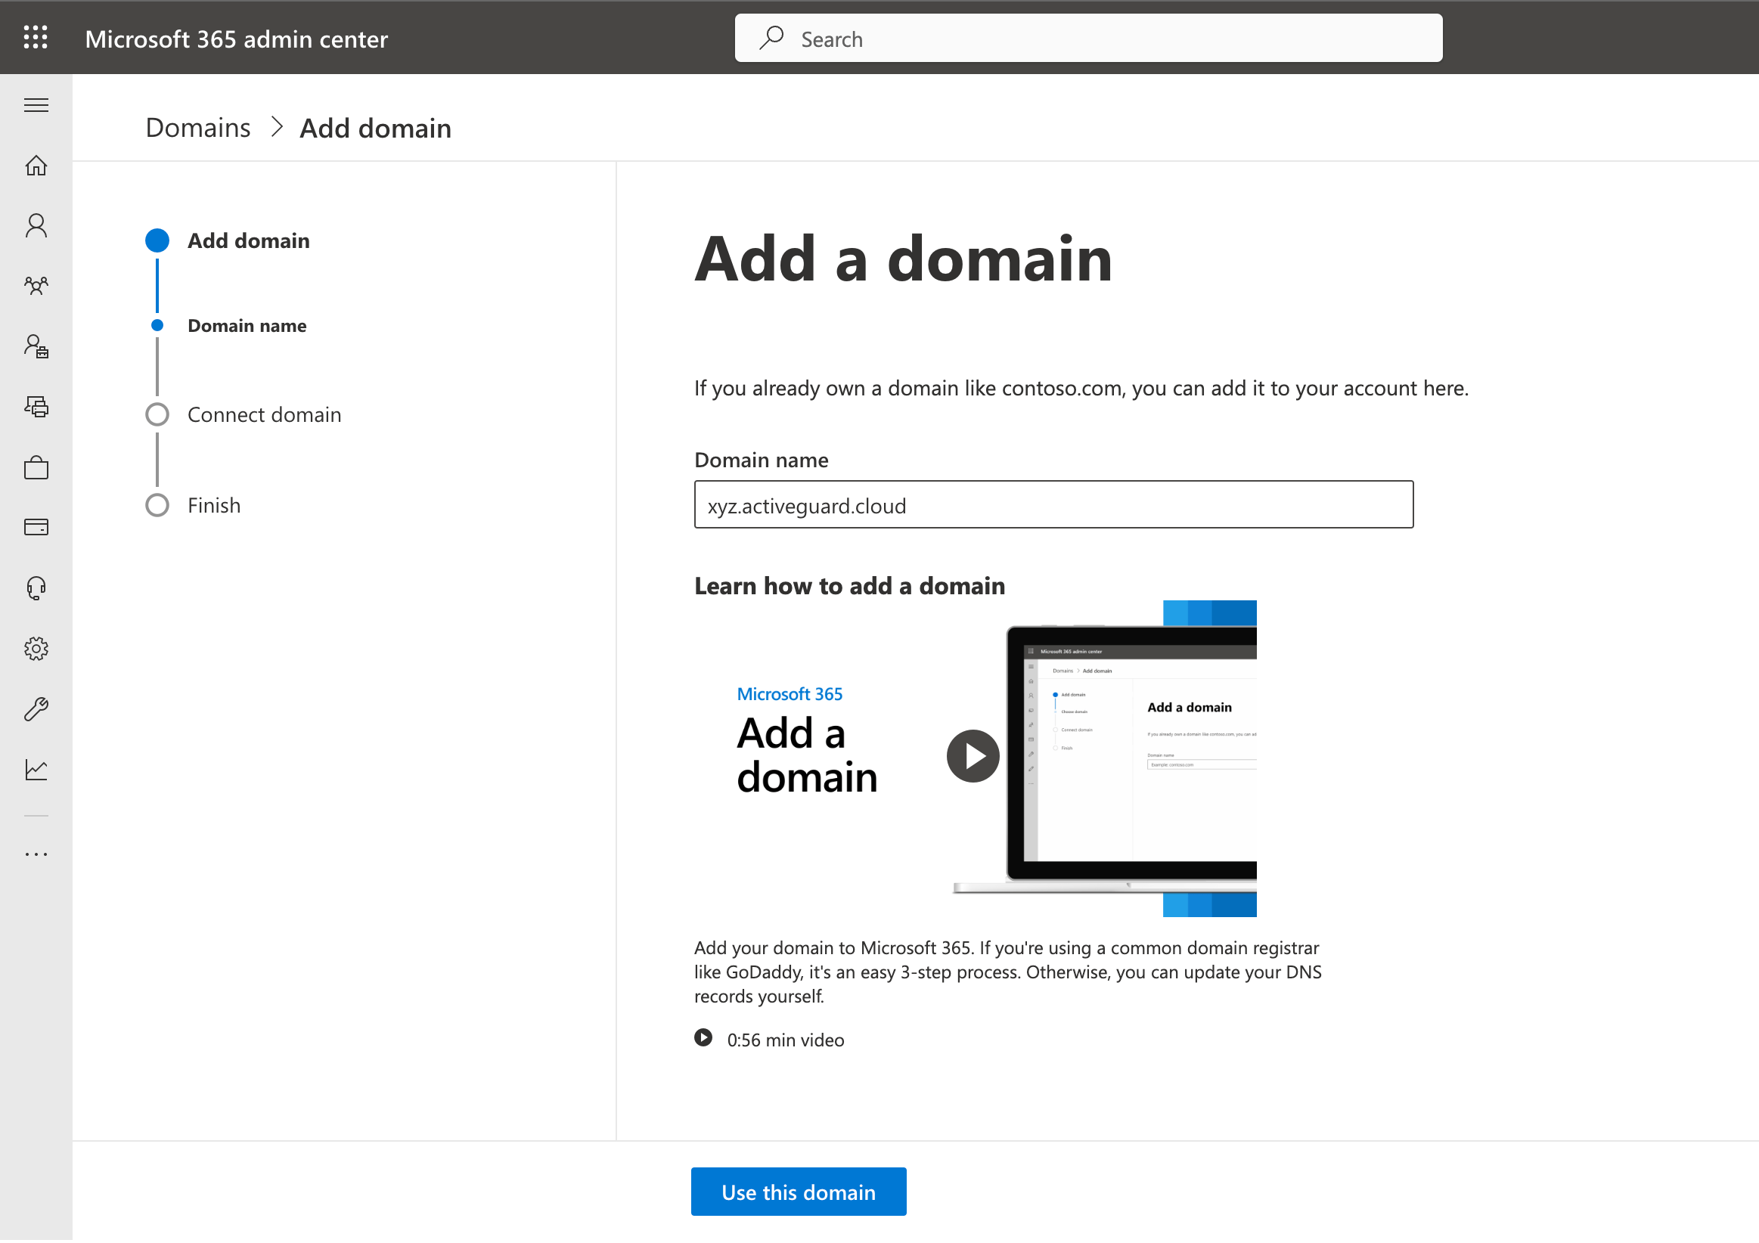Open Settings gear sidebar icon
This screenshot has width=1759, height=1243.
tap(36, 649)
